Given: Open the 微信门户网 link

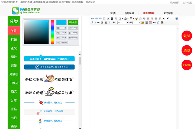Looking at the screenshot, I should pyautogui.click(x=26, y=2).
